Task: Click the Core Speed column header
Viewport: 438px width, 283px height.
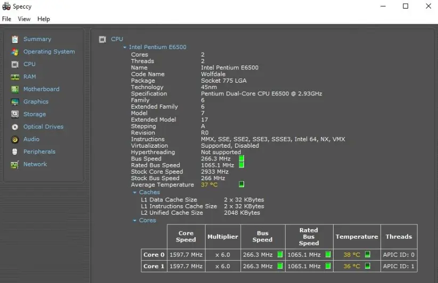Action: 186,236
